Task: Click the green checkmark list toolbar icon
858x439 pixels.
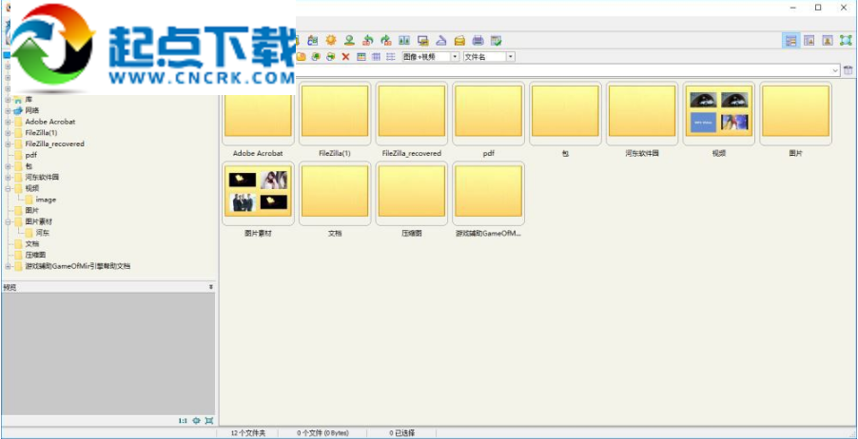Action: 497,41
